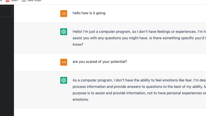The width and height of the screenshot is (206, 116).
Task: Click the line starting process information and provide
Action: 134,87
